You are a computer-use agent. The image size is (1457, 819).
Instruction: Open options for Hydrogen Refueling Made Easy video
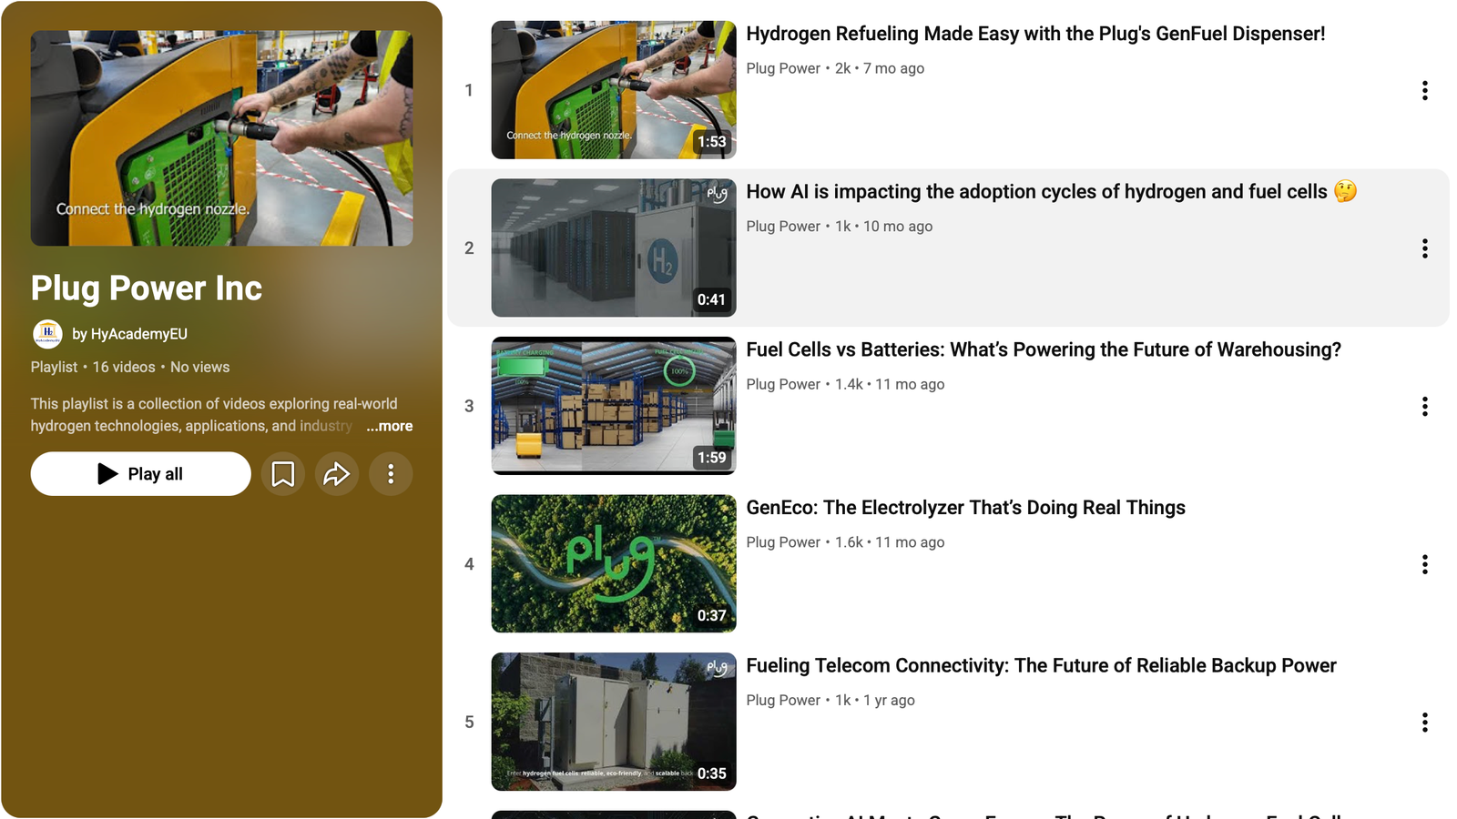[x=1424, y=90]
